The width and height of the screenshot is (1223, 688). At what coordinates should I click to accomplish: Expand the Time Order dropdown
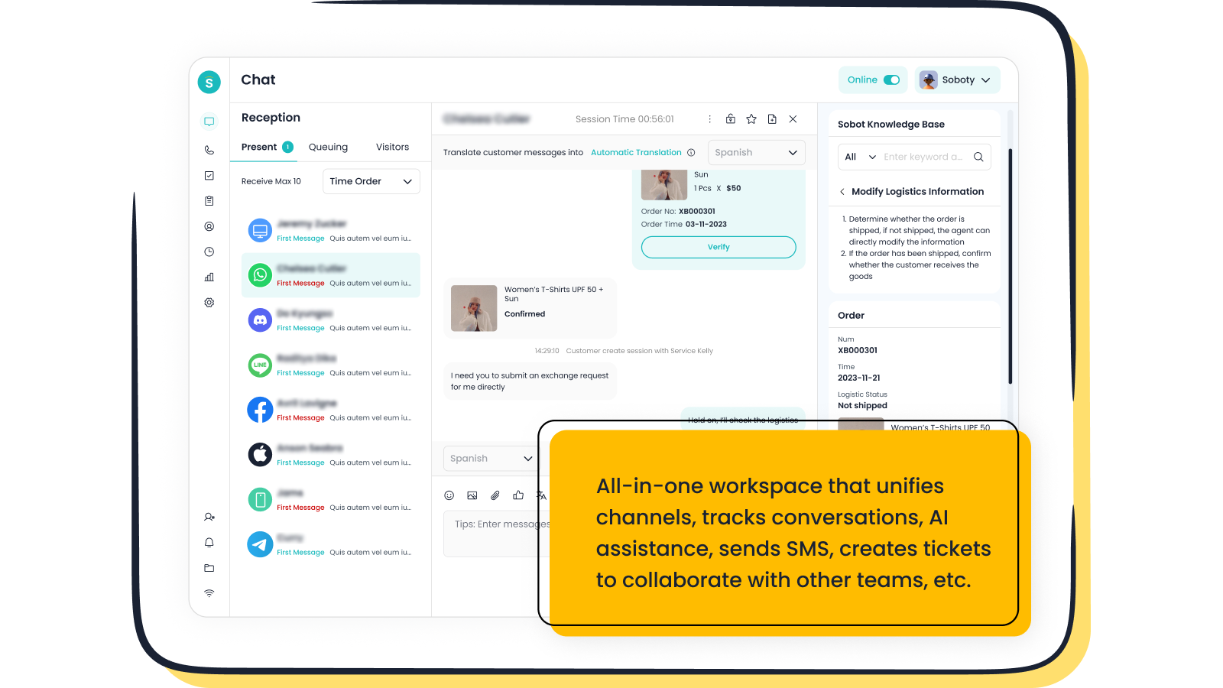pos(371,181)
